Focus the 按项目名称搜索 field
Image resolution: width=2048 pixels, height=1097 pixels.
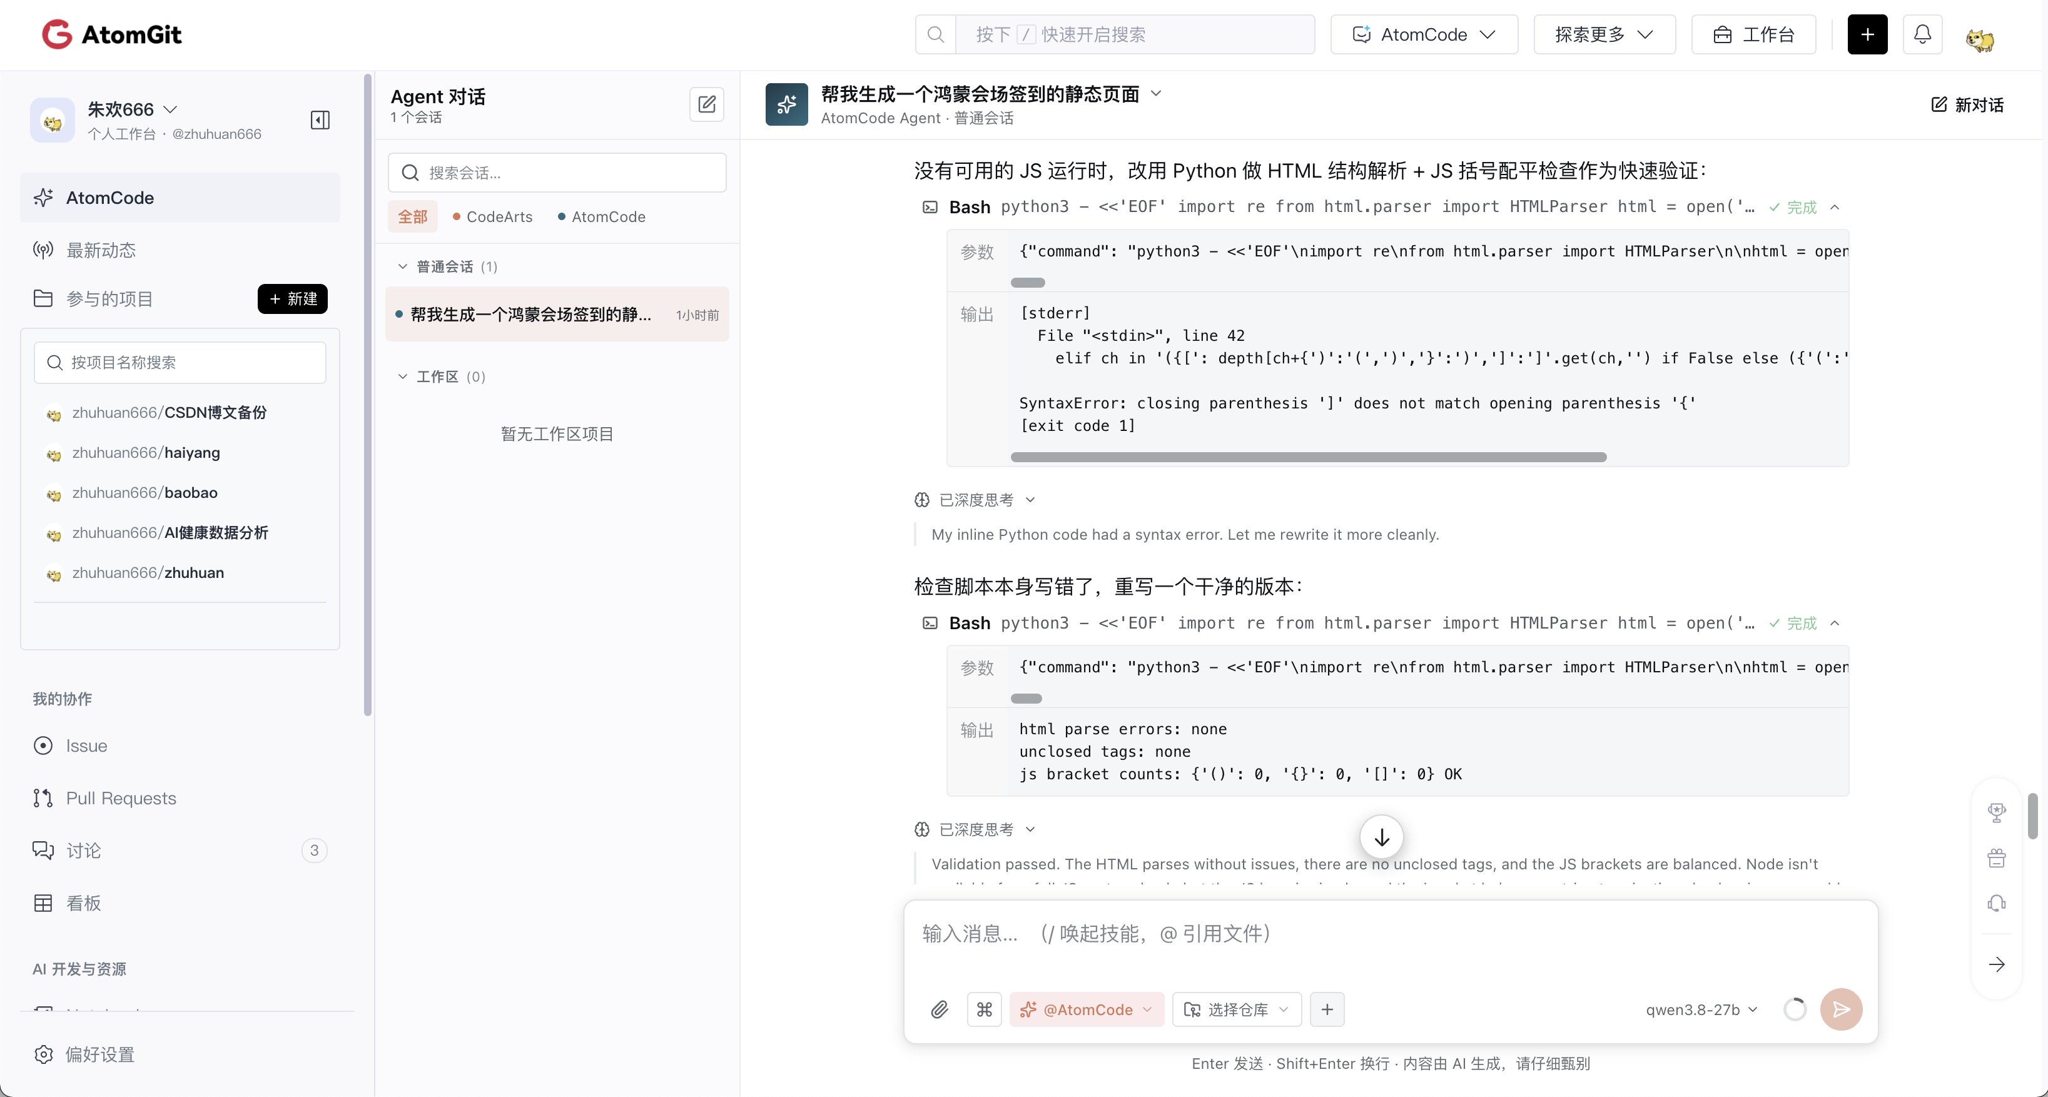coord(181,363)
